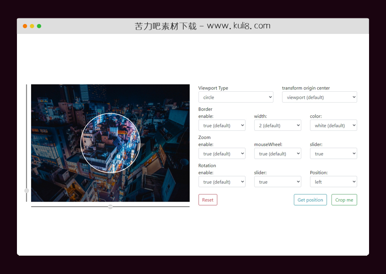Open the Zoom slider dropdown
This screenshot has width=386, height=274.
pyautogui.click(x=333, y=153)
